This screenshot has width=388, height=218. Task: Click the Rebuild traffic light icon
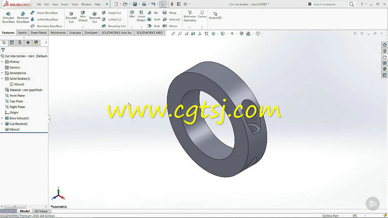pos(172,4)
